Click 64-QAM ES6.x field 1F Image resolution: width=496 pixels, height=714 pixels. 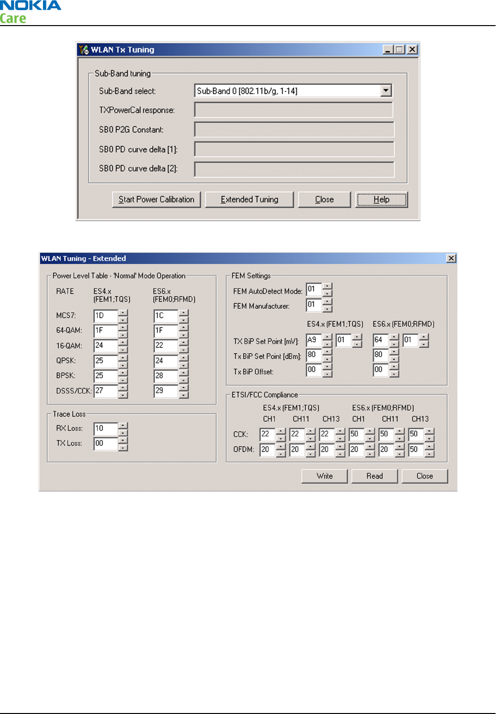tap(166, 331)
